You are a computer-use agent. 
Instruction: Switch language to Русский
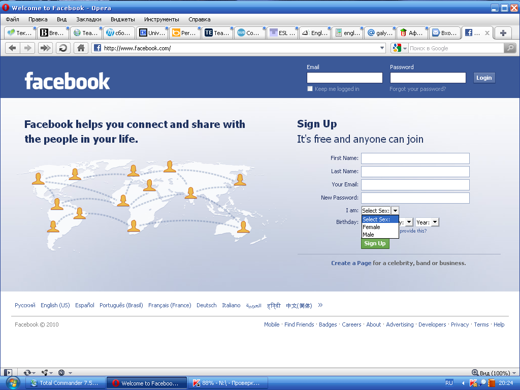point(25,305)
